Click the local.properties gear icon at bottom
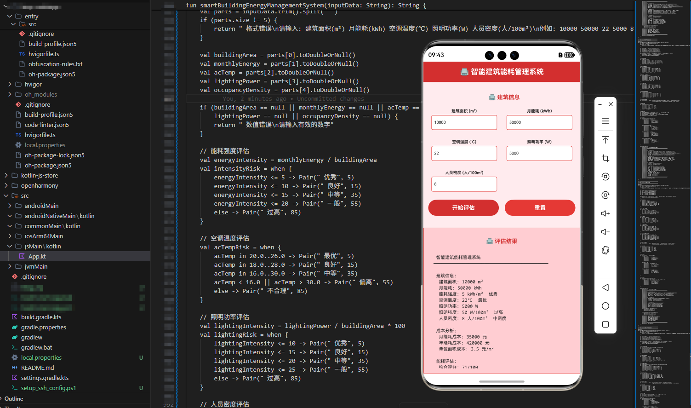The width and height of the screenshot is (691, 408). click(x=14, y=357)
